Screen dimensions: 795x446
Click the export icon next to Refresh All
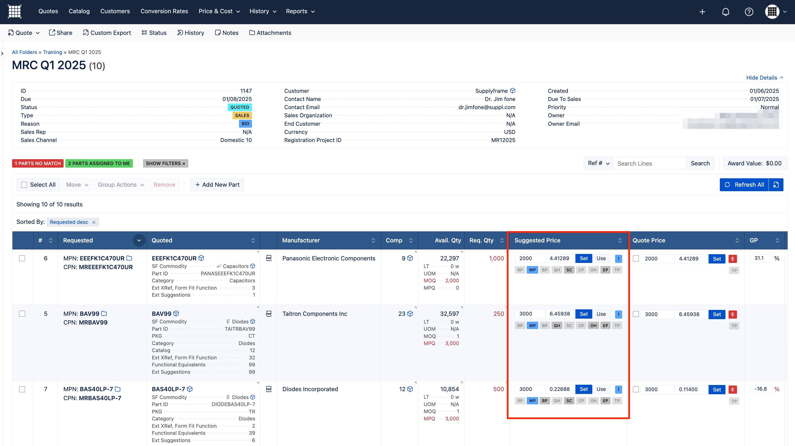point(776,185)
